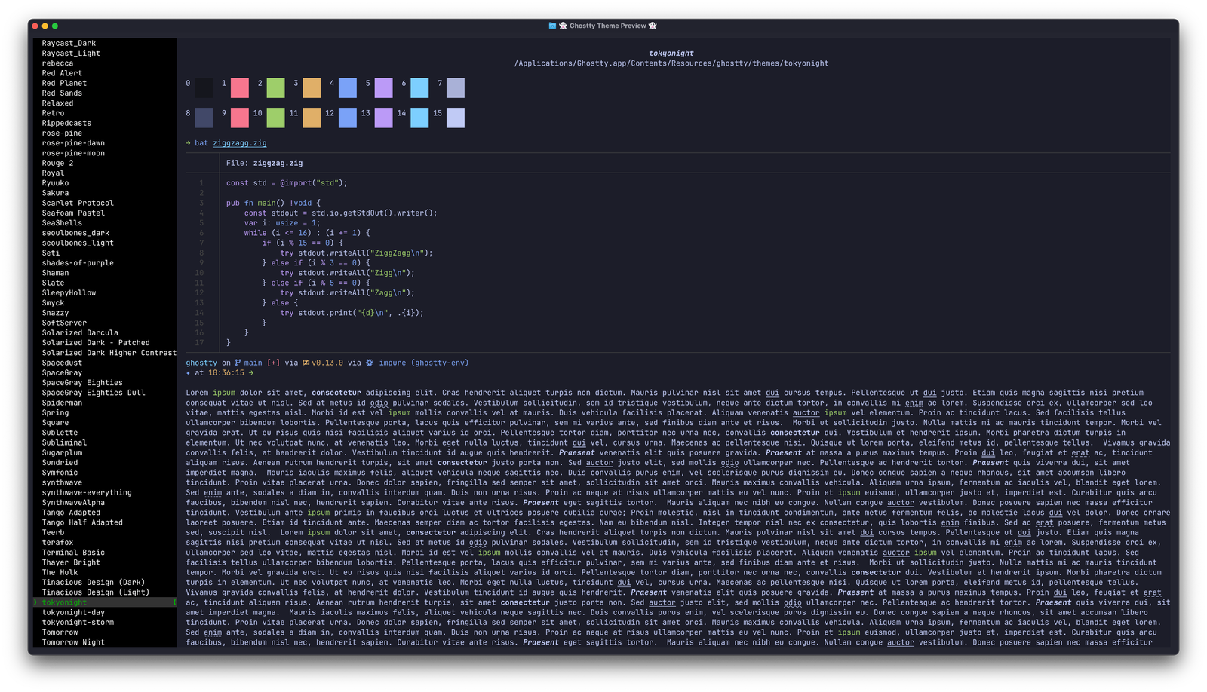Image resolution: width=1207 pixels, height=692 pixels.
Task: Click the folder icon in the title bar
Action: [x=552, y=25]
